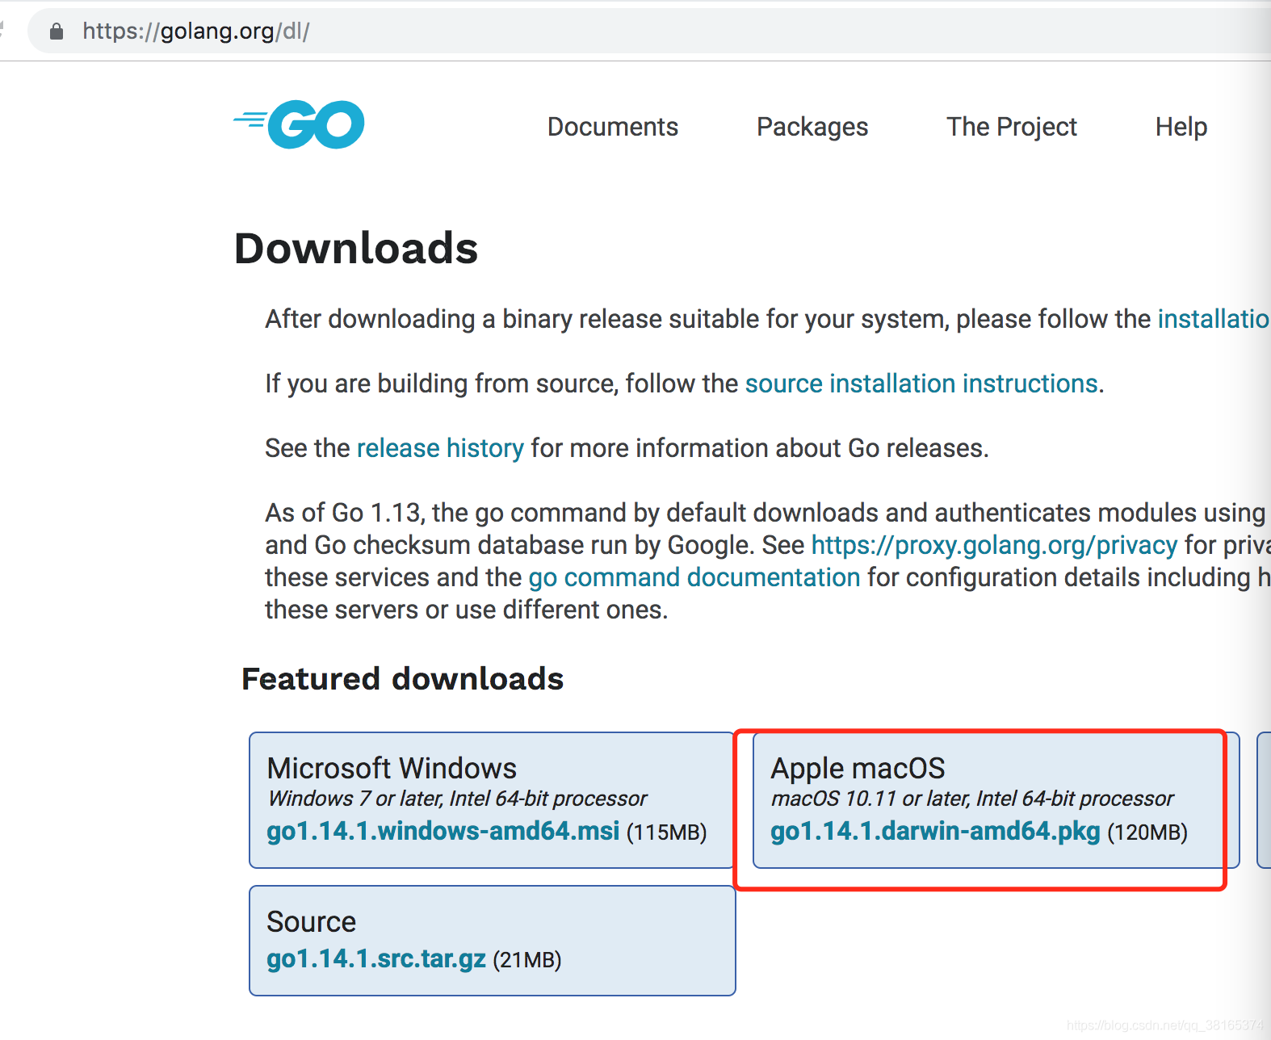
Task: Follow the installation instructions link
Action: coord(1213,319)
